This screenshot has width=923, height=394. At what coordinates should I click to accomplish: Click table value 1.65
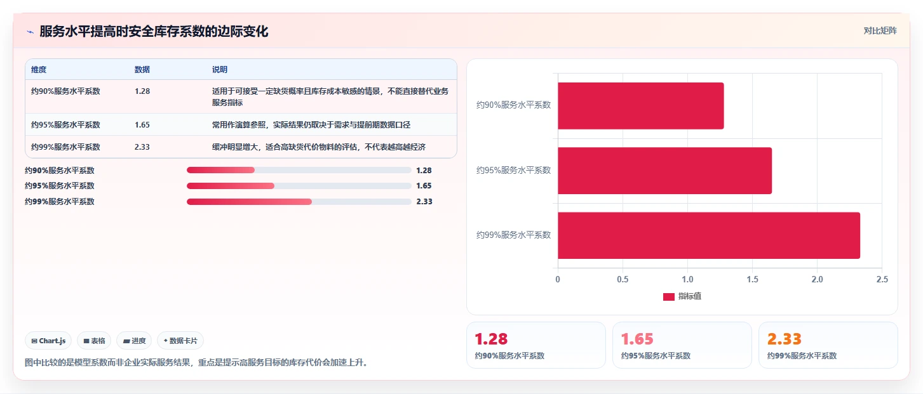point(142,125)
